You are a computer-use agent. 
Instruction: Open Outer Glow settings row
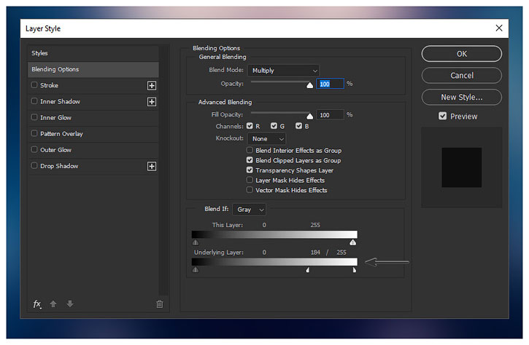93,150
